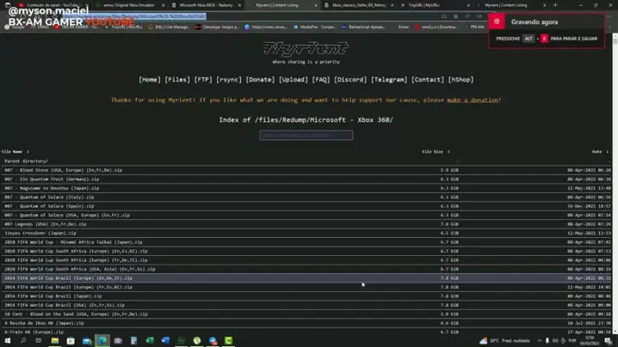
Task: Close the xemu Original Xbox Emulator tab
Action: tap(164, 5)
